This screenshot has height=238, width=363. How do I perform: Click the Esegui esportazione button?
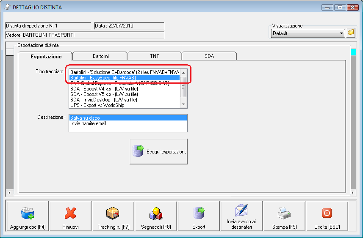tap(158, 152)
